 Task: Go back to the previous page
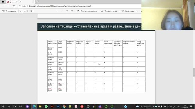click(x=3, y=6)
